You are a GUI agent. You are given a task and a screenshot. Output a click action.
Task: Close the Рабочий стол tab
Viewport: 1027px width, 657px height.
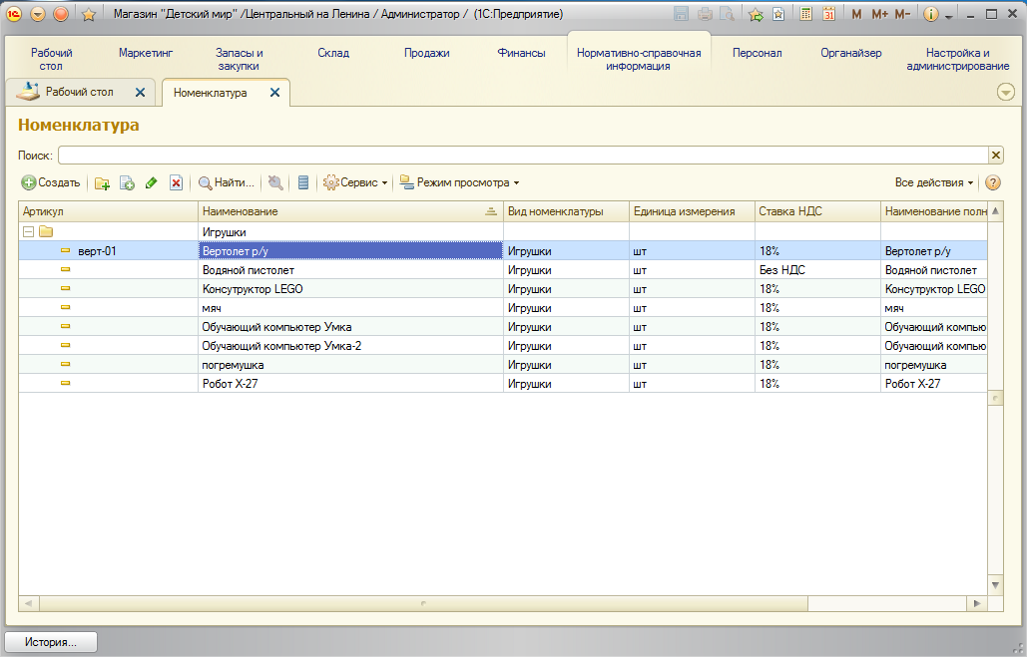click(140, 93)
